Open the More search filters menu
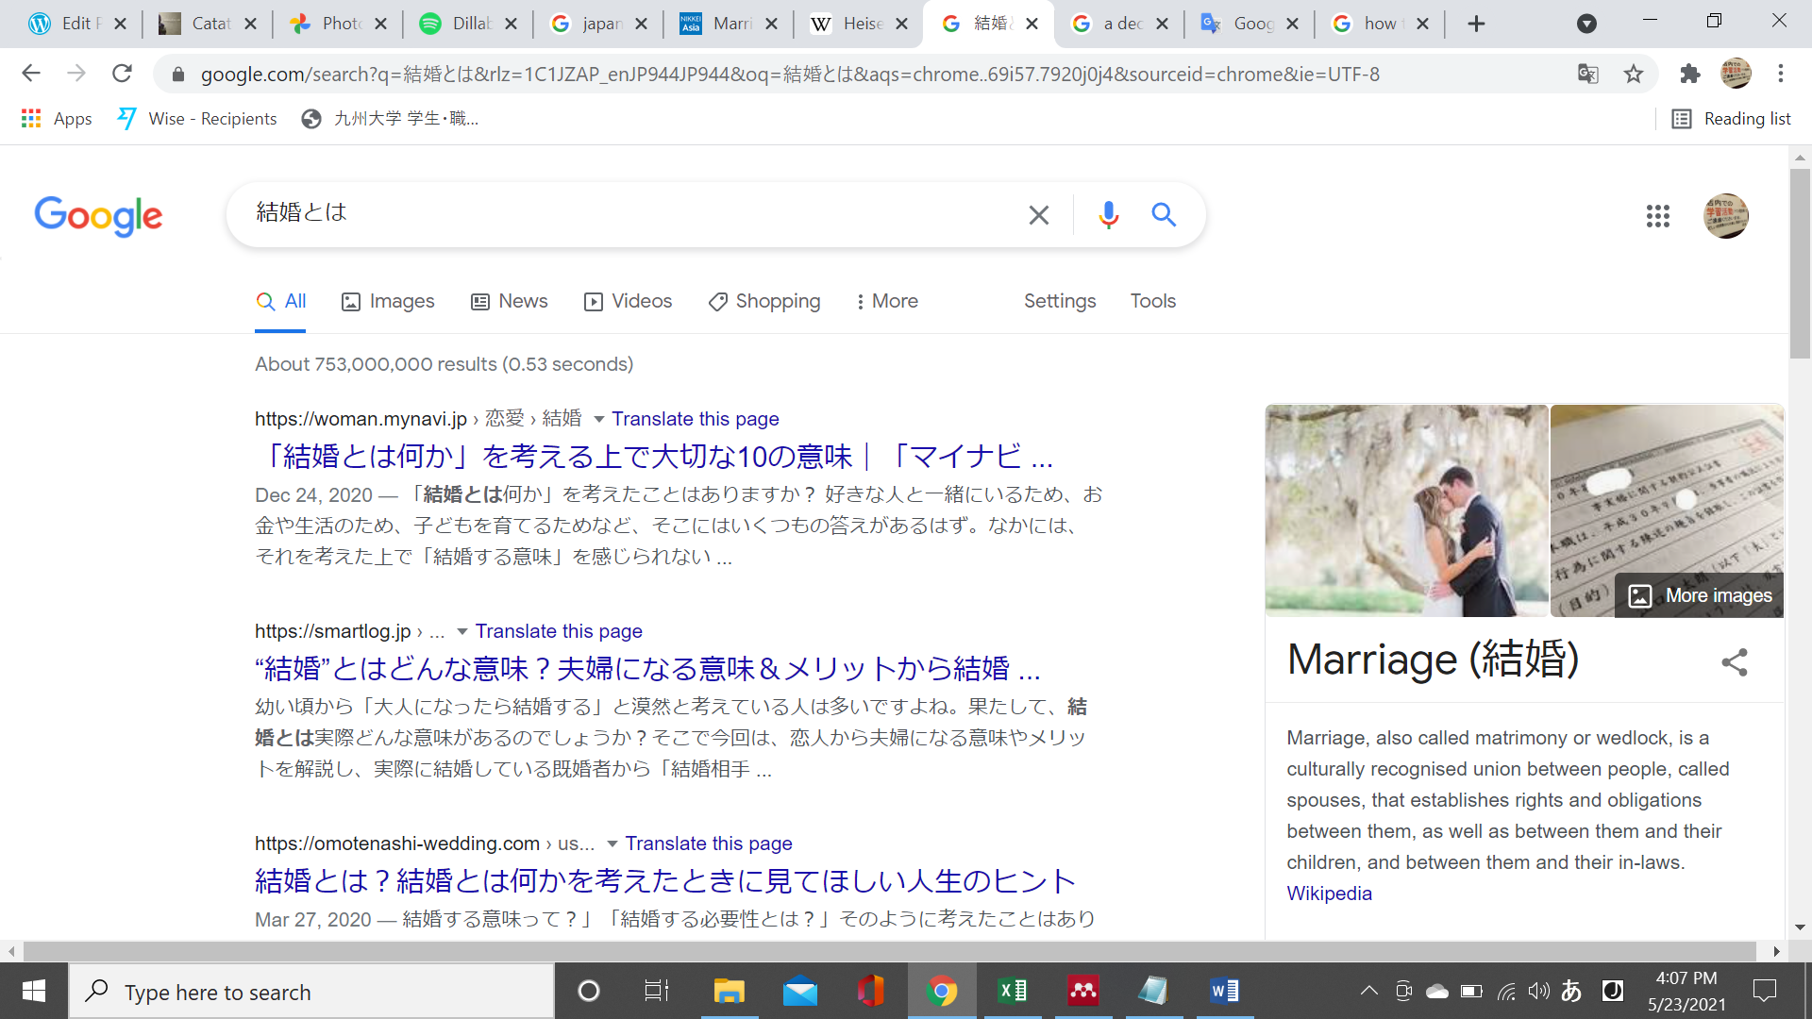The height and width of the screenshot is (1019, 1812). [886, 301]
